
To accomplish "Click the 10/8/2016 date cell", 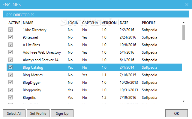I will tap(128, 45).
